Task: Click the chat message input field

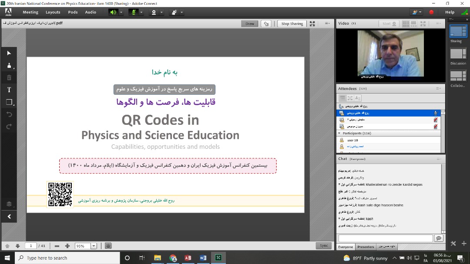Action: [x=385, y=238]
